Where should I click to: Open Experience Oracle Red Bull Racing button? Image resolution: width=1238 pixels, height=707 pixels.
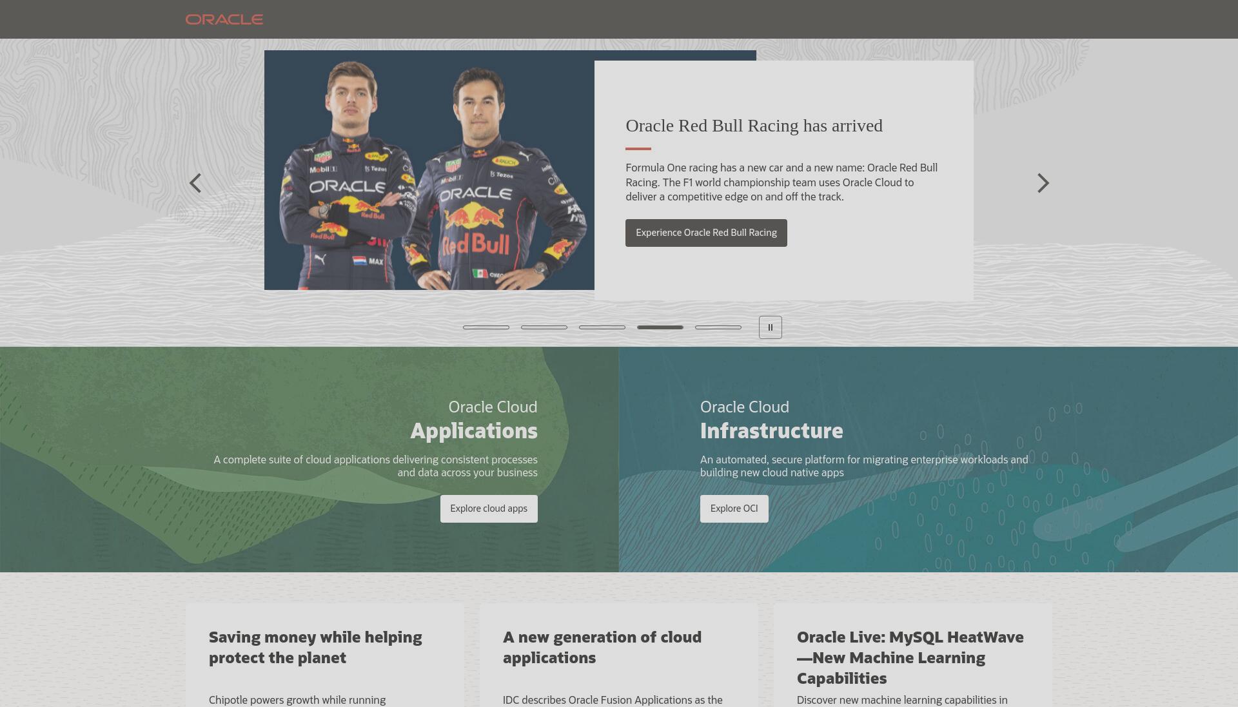click(706, 233)
